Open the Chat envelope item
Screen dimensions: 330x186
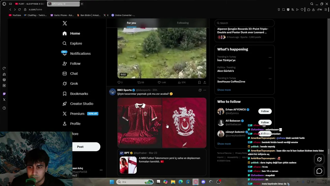point(70,74)
